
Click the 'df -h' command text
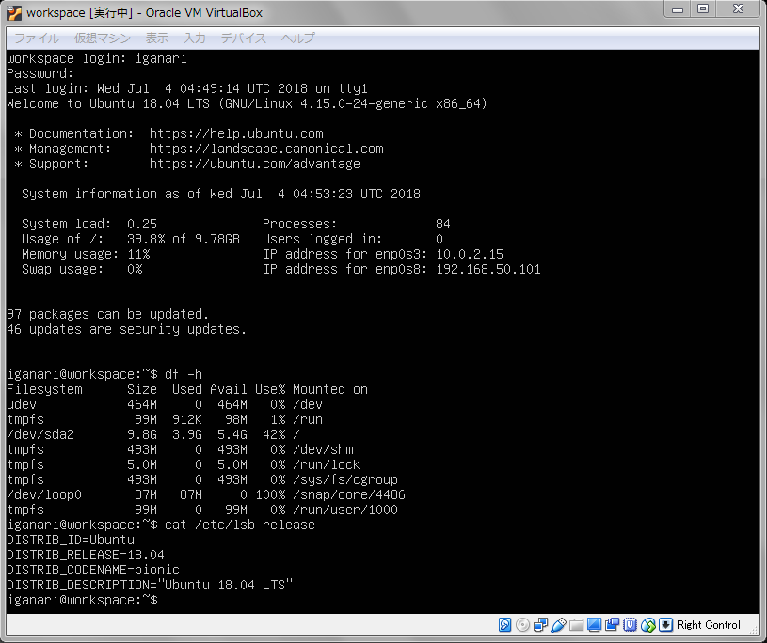184,375
